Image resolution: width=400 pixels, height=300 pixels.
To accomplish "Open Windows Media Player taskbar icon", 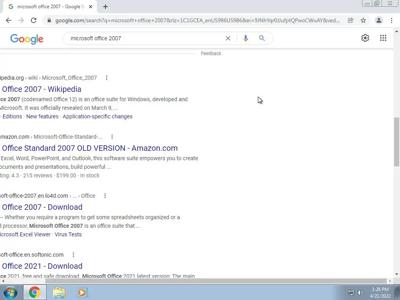I will [x=82, y=293].
